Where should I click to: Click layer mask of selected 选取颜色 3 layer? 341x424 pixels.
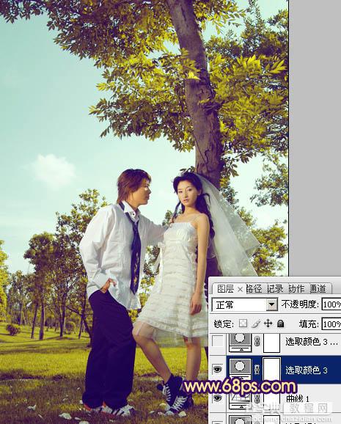(271, 370)
